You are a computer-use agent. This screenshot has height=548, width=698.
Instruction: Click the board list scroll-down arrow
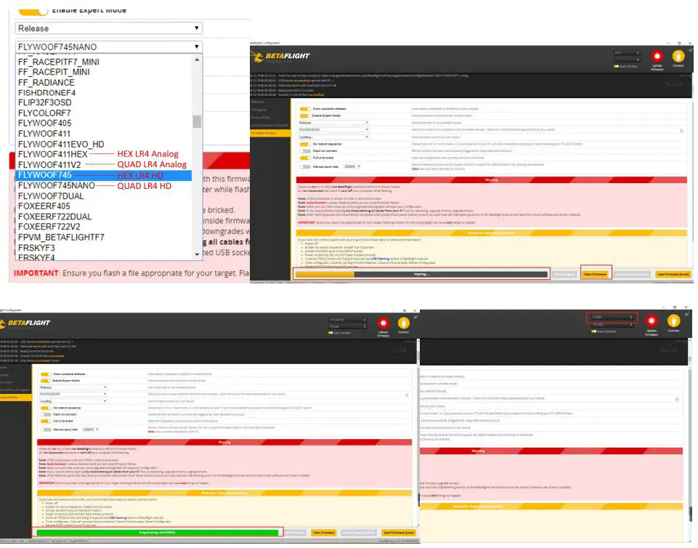pyautogui.click(x=197, y=254)
